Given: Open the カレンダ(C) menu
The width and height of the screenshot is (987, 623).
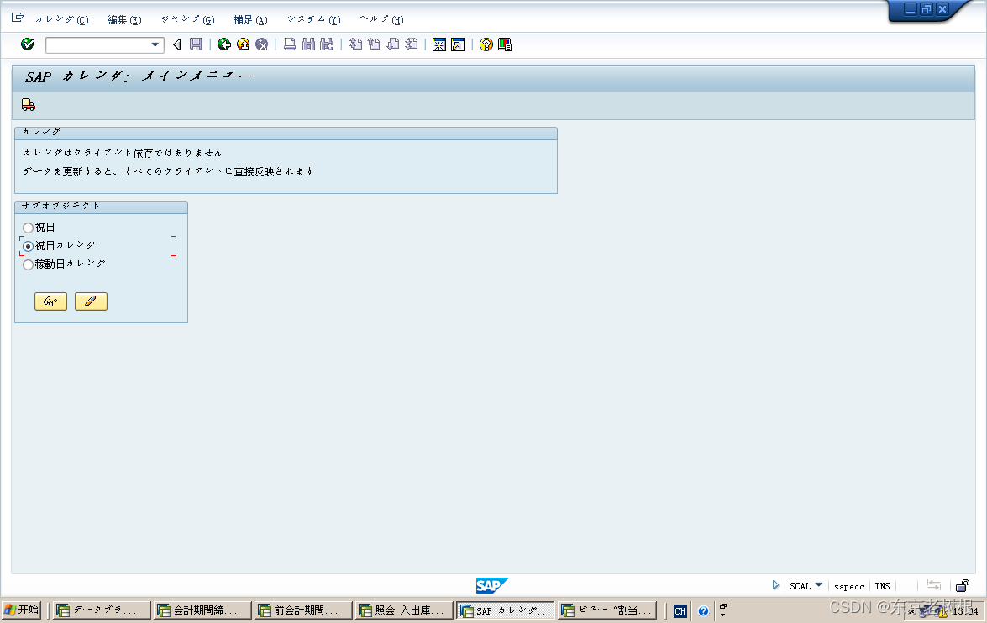Looking at the screenshot, I should (x=61, y=19).
